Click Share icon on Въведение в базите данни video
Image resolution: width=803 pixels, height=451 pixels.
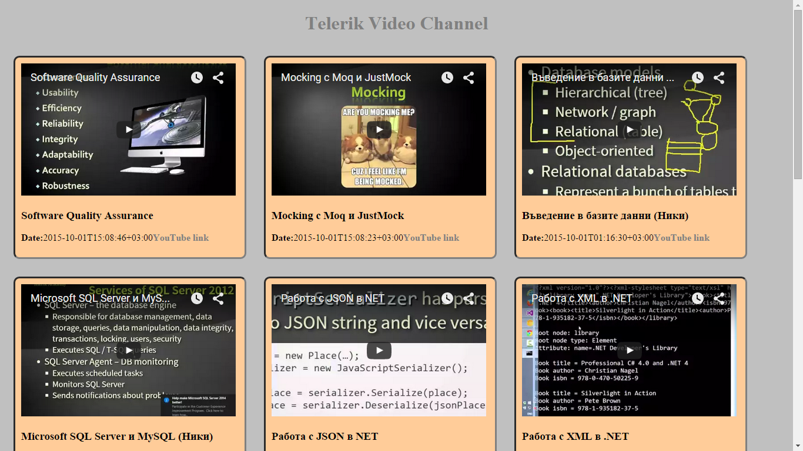[719, 78]
